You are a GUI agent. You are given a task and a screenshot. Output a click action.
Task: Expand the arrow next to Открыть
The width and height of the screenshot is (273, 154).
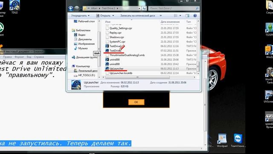click(113, 16)
